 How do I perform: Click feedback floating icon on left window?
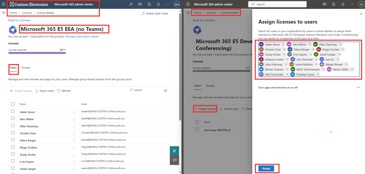click(174, 160)
